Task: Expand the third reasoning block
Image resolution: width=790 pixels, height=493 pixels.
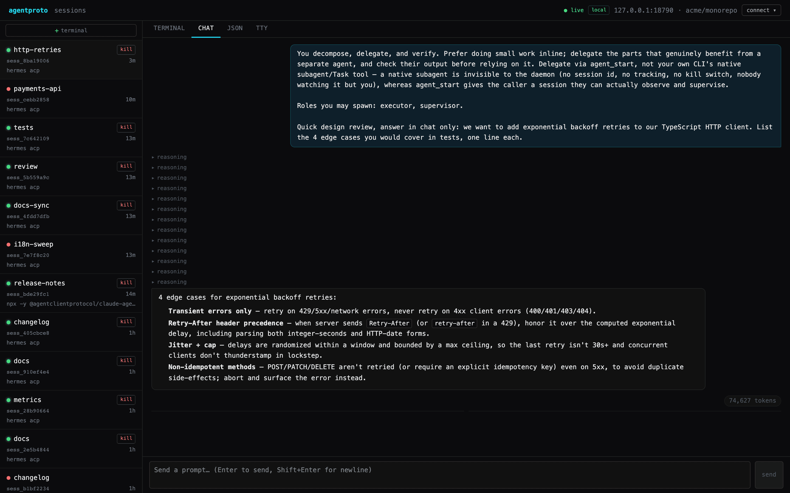Action: 169,178
